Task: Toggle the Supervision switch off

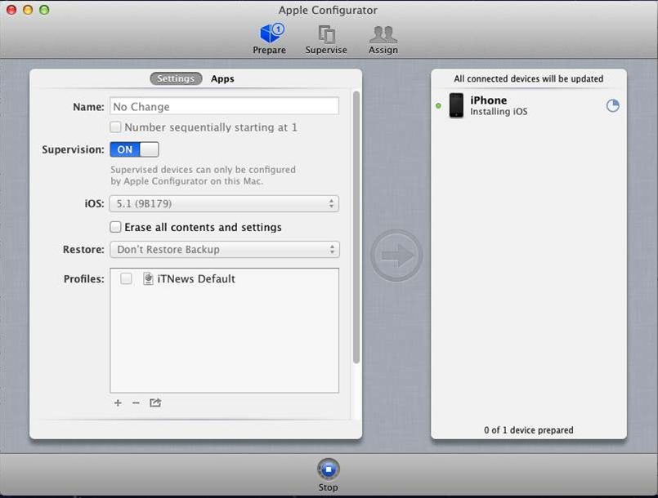Action: point(134,149)
